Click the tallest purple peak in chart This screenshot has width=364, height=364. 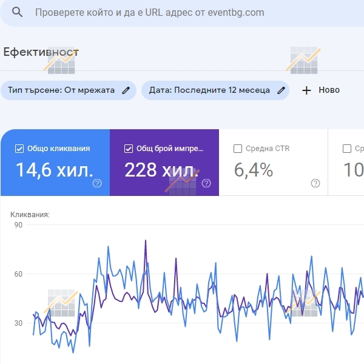[x=146, y=241]
